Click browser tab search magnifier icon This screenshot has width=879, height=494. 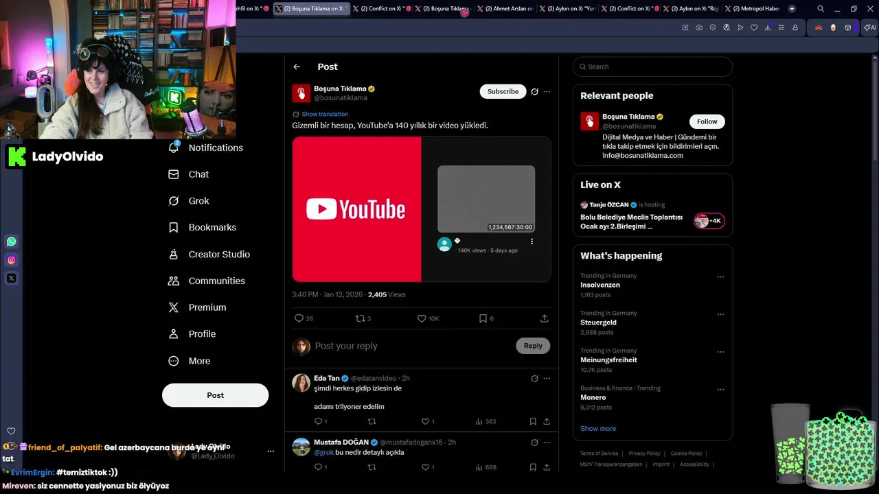point(821,9)
